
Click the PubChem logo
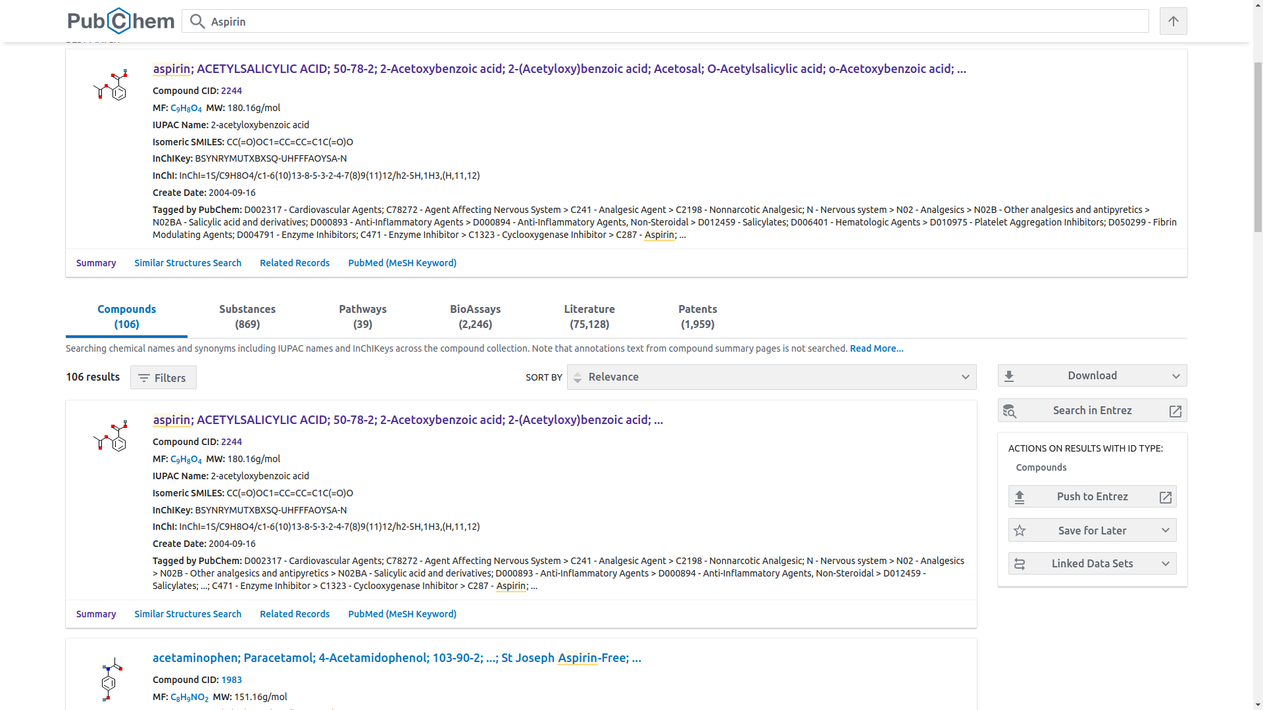click(120, 20)
